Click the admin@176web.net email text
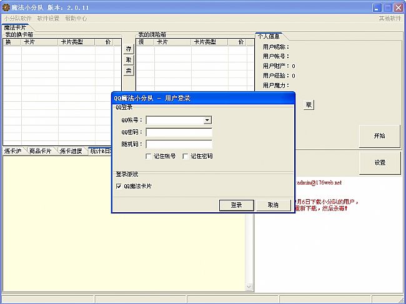 coord(319,183)
